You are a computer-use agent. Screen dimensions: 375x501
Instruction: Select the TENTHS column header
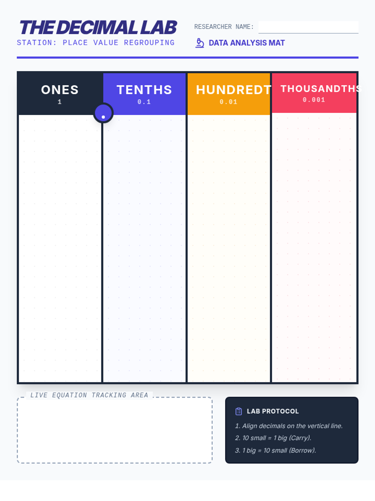[144, 94]
